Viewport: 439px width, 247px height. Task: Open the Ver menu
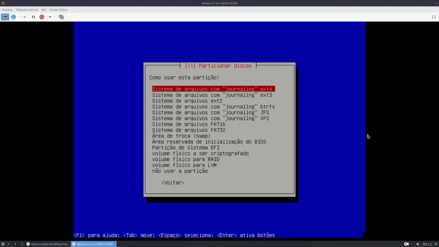pyautogui.click(x=44, y=10)
